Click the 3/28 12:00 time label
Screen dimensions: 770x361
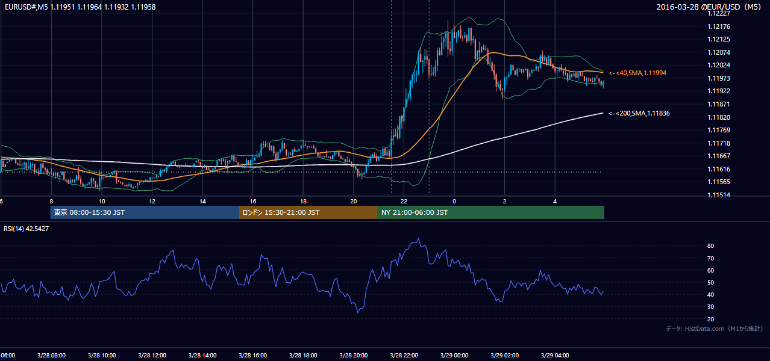click(152, 355)
